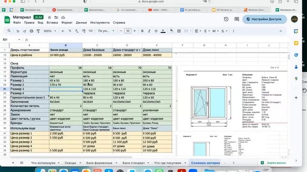Viewport: 307px width, 172px height.
Task: Open text wrapping dropdown
Action: coord(215,31)
